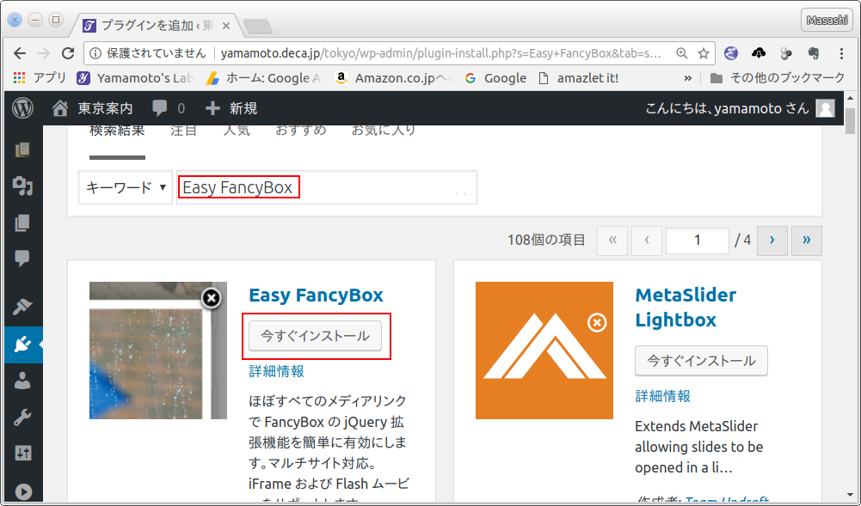The image size is (861, 506).
Task: Open the Amazon.co.jp bookmark
Action: point(393,78)
